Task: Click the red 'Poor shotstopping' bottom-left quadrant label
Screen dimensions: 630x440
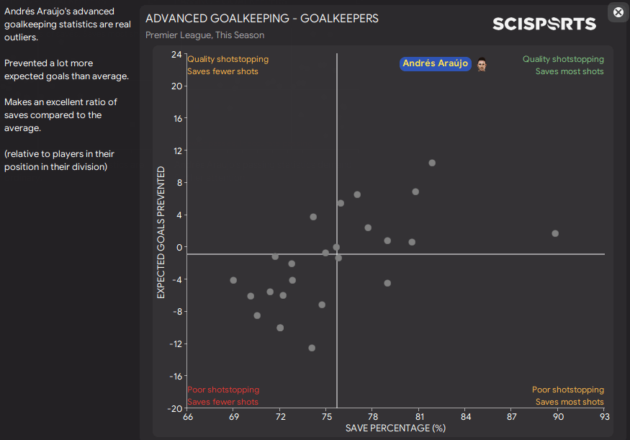Action: [222, 390]
